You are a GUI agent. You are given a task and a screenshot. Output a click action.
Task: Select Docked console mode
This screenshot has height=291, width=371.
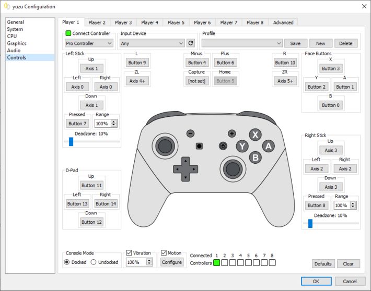[x=67, y=262]
